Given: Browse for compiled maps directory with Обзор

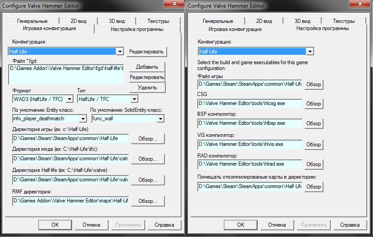Looking at the screenshot, I should click(314, 187).
